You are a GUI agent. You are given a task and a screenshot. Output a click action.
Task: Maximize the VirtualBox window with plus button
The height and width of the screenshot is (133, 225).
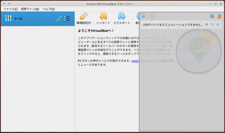point(215,4)
